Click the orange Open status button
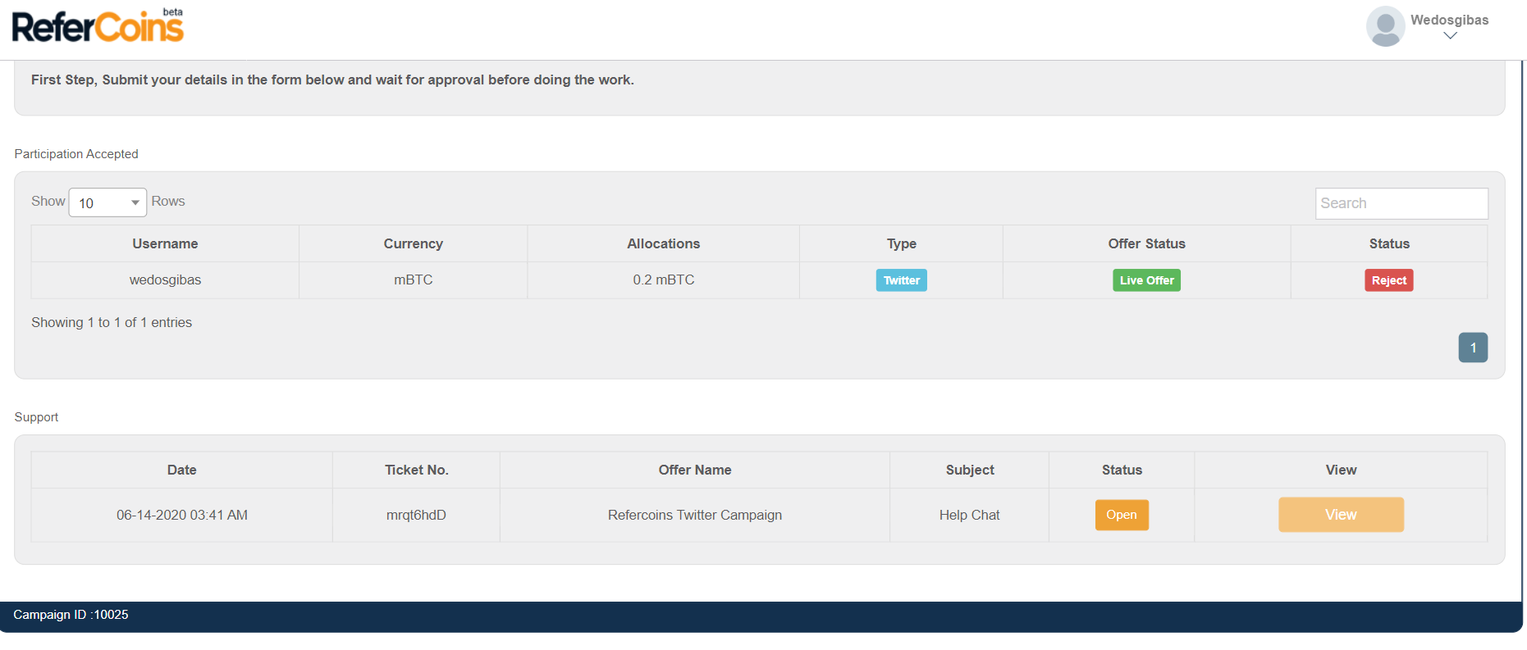This screenshot has width=1527, height=650. [1122, 515]
